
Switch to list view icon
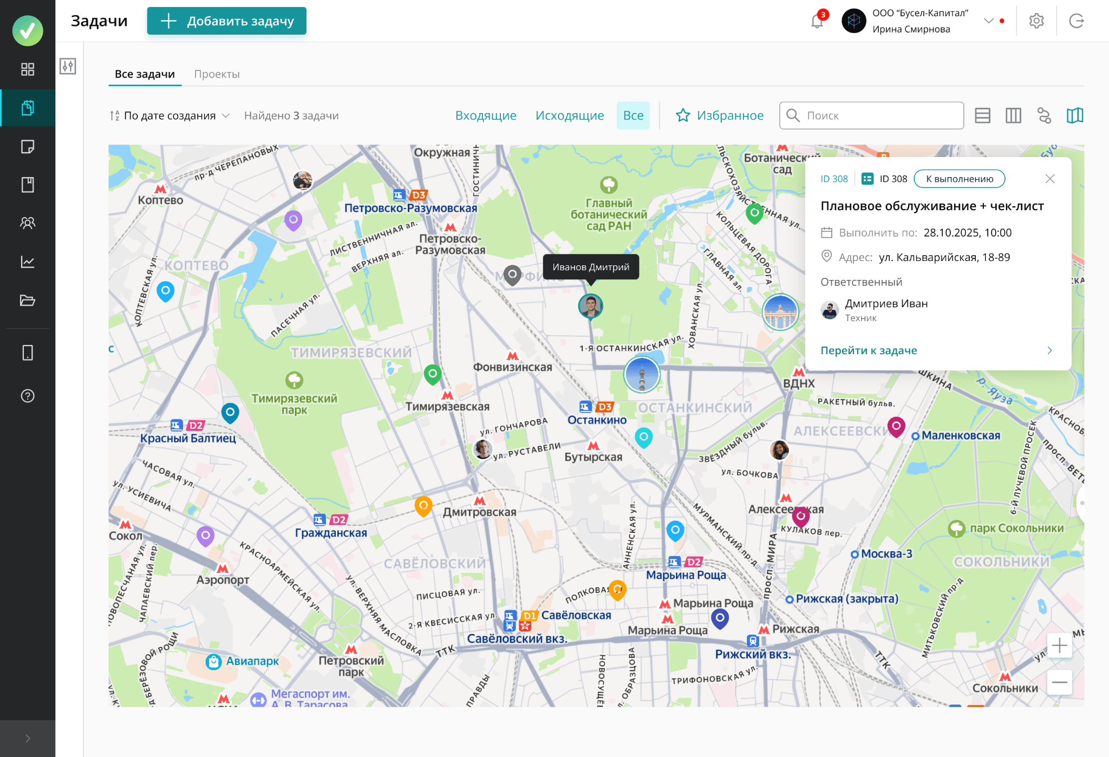[x=982, y=115]
